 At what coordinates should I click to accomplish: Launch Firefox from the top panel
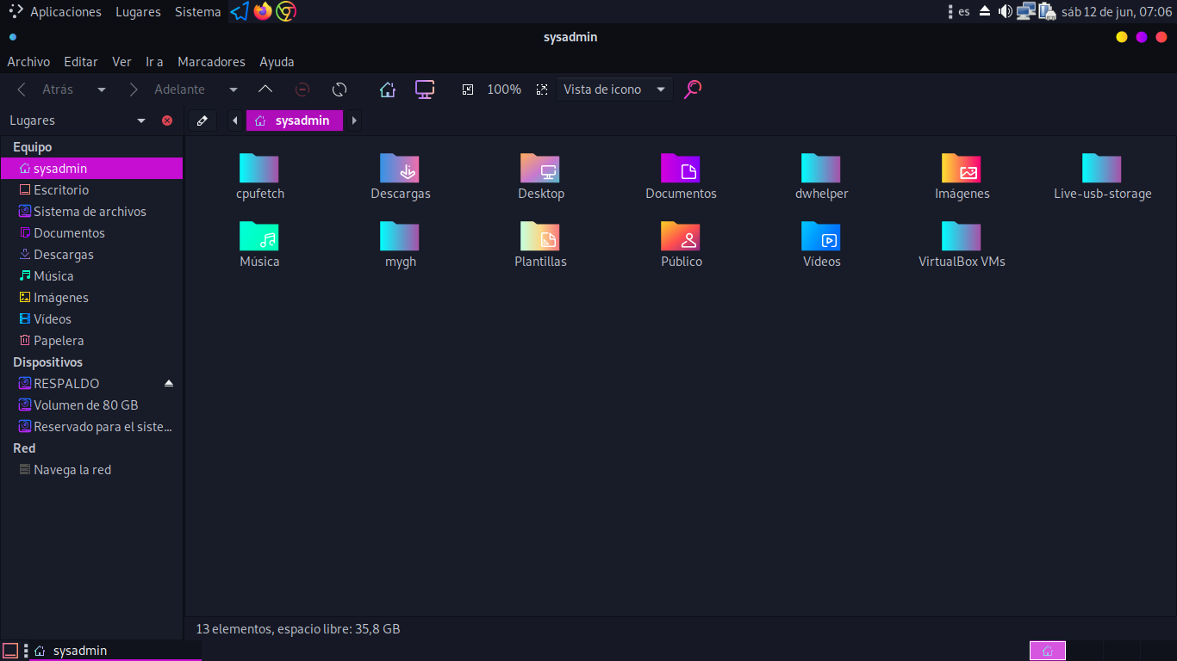pos(263,11)
